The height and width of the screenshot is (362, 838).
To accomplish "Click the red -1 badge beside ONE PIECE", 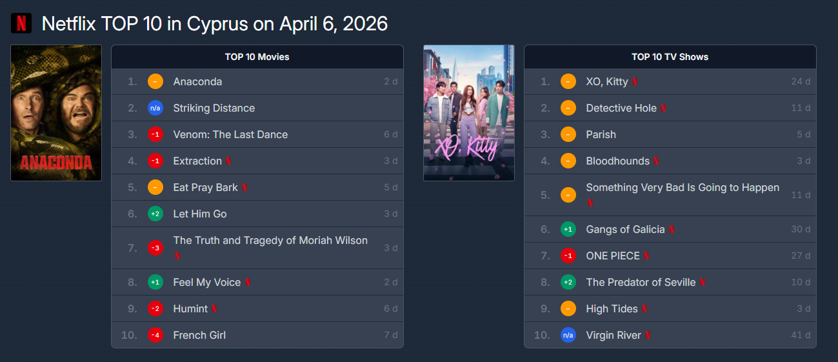I will click(x=568, y=256).
